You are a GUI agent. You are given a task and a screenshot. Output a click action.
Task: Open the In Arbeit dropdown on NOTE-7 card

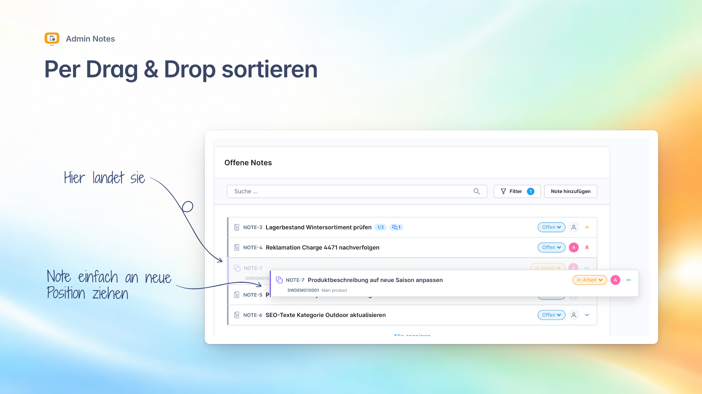pyautogui.click(x=590, y=280)
